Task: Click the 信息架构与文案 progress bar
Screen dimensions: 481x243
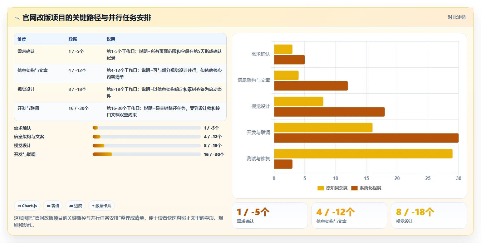Action: click(147, 137)
